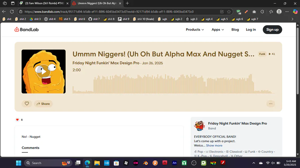
Task: Like the track with the heart button
Action: (27, 104)
